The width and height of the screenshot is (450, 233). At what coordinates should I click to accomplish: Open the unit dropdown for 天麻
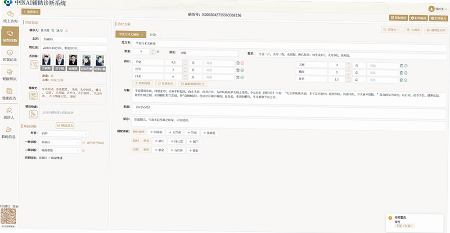coord(359,65)
